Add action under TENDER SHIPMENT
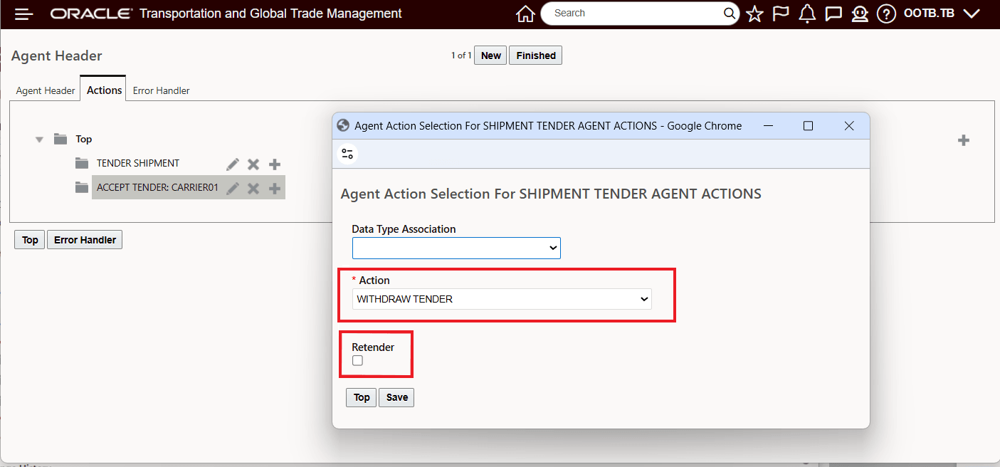 [275, 164]
